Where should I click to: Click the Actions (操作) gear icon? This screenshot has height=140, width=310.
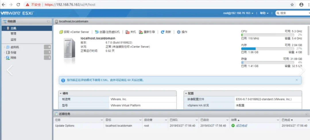pos(179,32)
